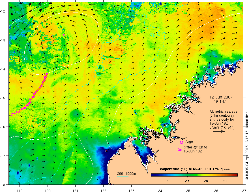Click longitude label 123 on the axis
This screenshot has height=193, width=249.
coord(131,191)
